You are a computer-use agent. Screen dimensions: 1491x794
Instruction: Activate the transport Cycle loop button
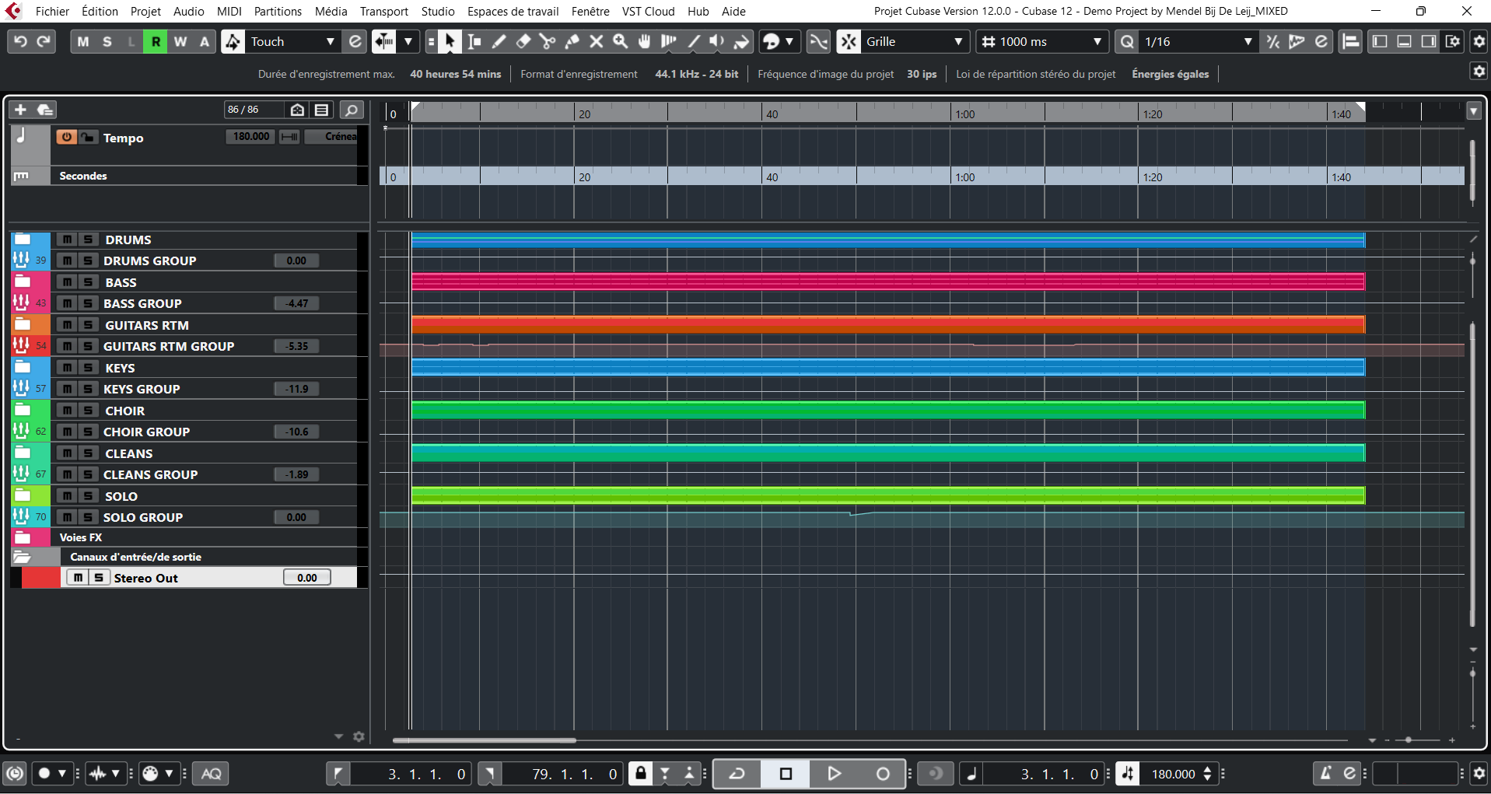coord(737,774)
